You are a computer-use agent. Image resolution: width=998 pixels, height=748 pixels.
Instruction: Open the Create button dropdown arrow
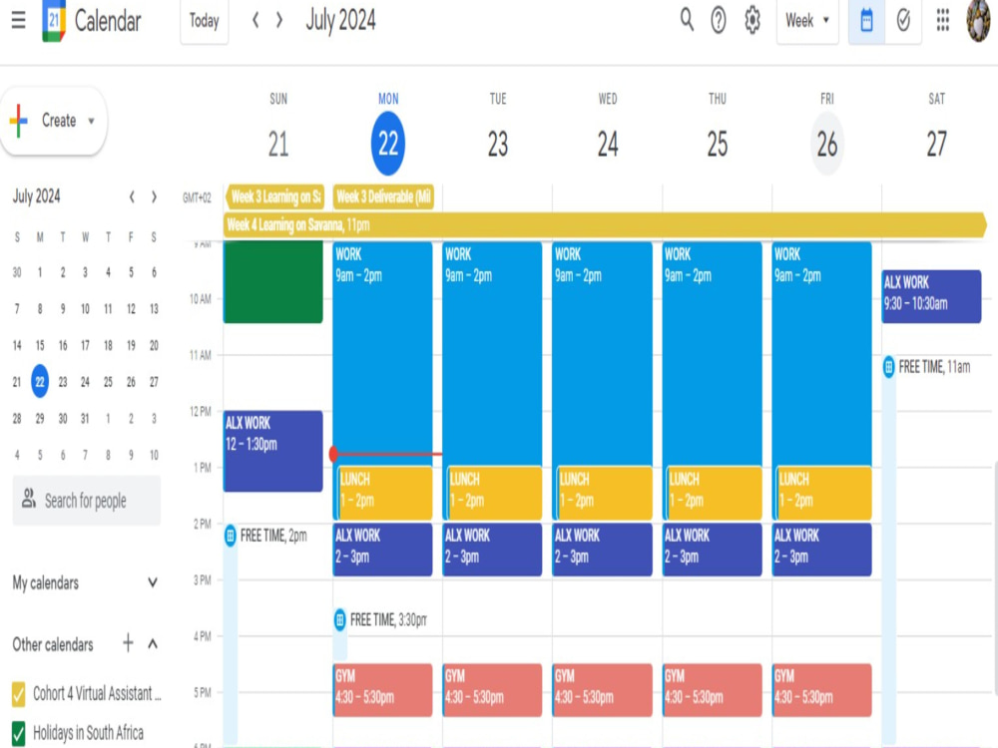coord(91,121)
